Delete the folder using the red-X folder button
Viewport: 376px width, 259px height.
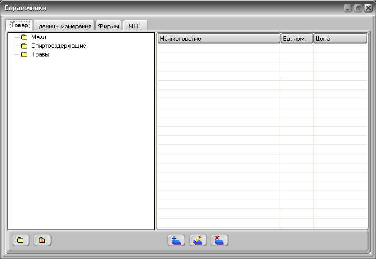coord(42,240)
